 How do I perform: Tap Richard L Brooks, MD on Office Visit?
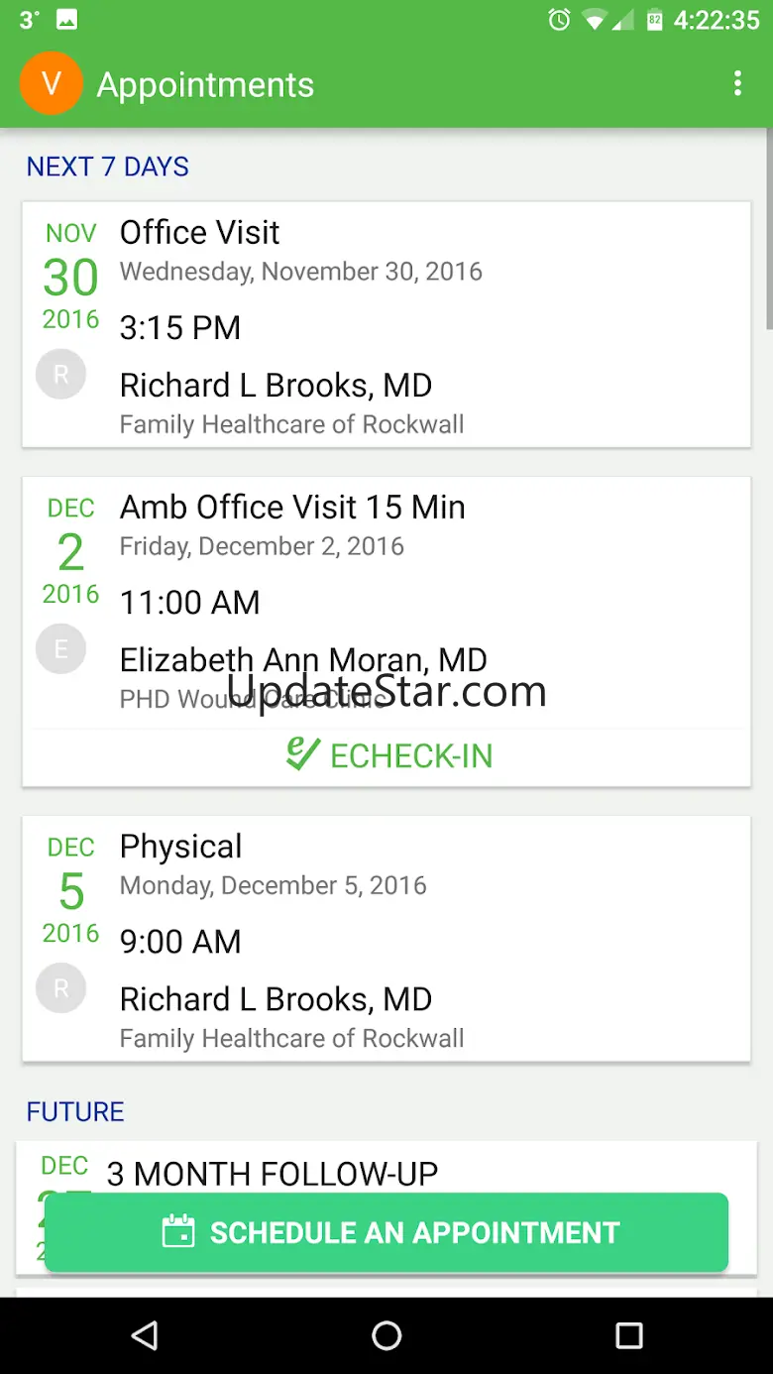point(276,385)
